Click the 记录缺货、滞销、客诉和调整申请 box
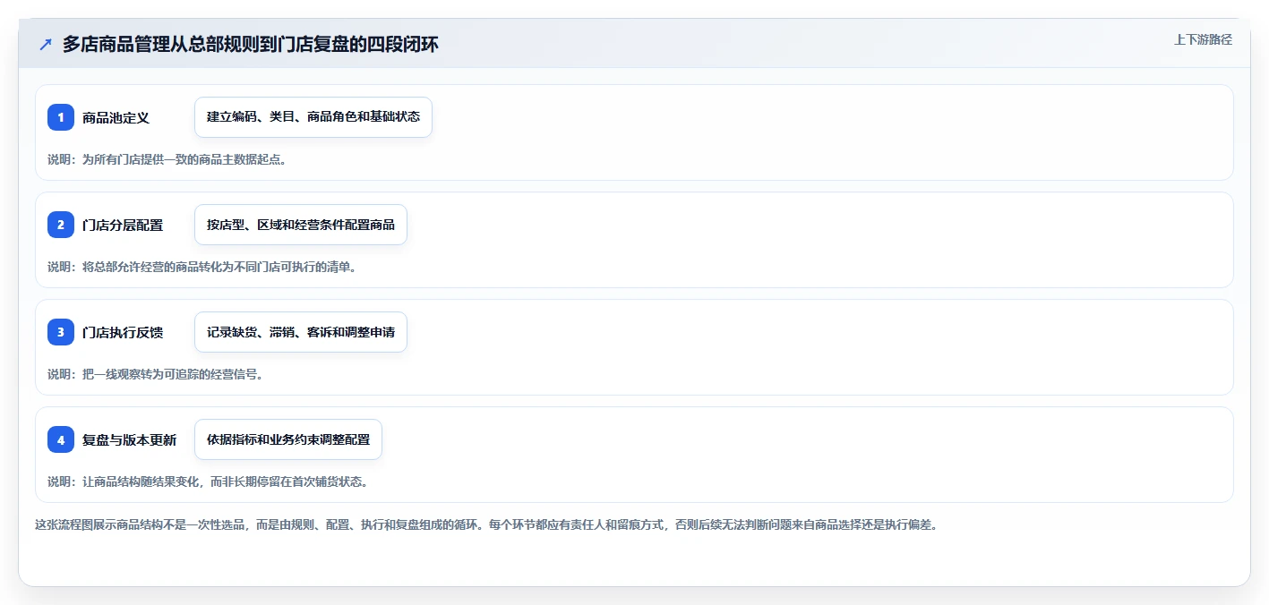Image resolution: width=1269 pixels, height=605 pixels. tap(301, 332)
